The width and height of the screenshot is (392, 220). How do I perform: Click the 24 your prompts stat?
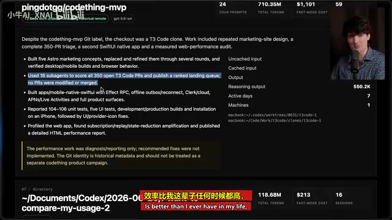click(x=232, y=7)
